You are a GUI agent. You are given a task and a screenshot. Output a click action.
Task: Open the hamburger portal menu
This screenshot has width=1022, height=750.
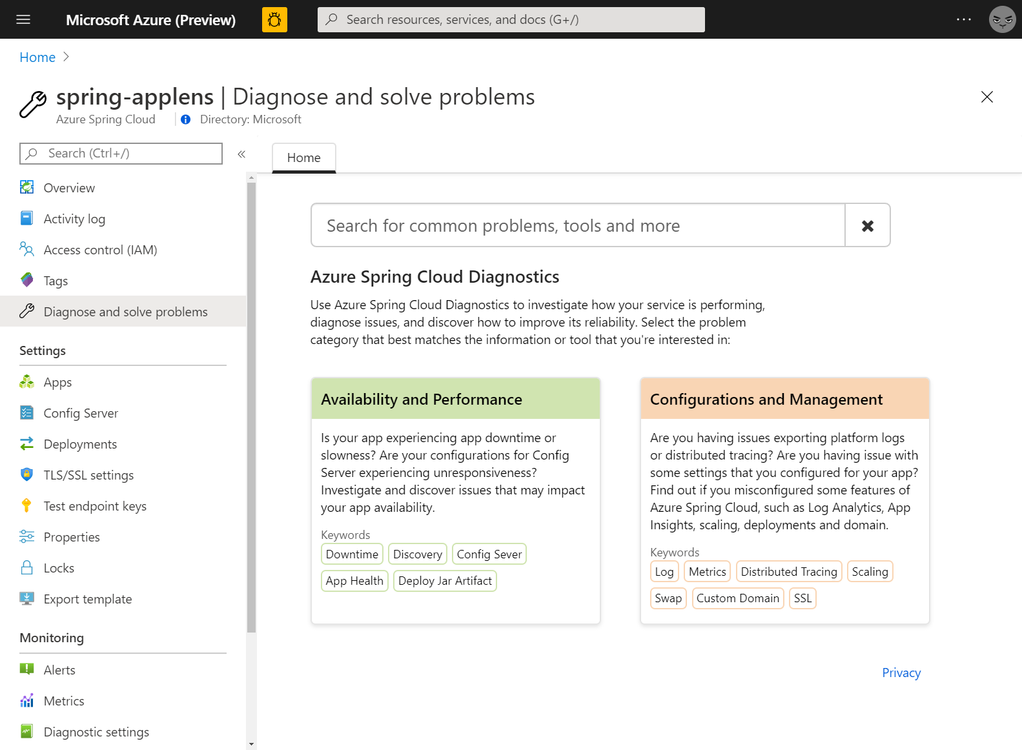(x=23, y=20)
